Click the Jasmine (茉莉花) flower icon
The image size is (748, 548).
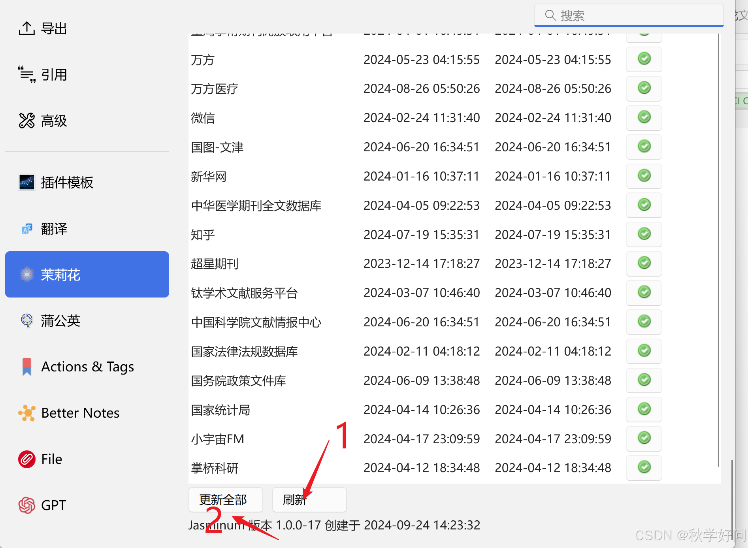(x=26, y=275)
